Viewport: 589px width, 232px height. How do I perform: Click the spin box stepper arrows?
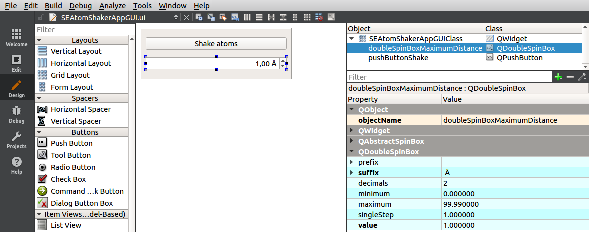click(282, 64)
